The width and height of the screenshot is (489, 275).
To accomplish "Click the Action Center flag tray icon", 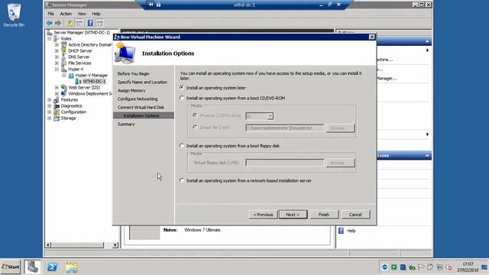I will point(421,267).
